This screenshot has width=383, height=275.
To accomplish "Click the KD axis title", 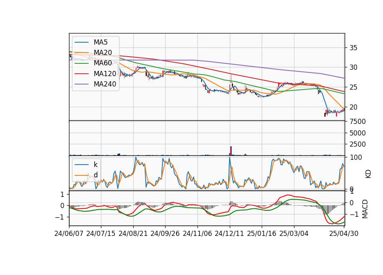I will coord(368,174).
